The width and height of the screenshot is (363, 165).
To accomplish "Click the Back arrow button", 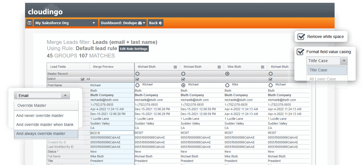I will pyautogui.click(x=156, y=23).
